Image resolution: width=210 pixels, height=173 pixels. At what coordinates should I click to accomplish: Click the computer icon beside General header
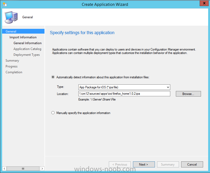tap(11, 17)
